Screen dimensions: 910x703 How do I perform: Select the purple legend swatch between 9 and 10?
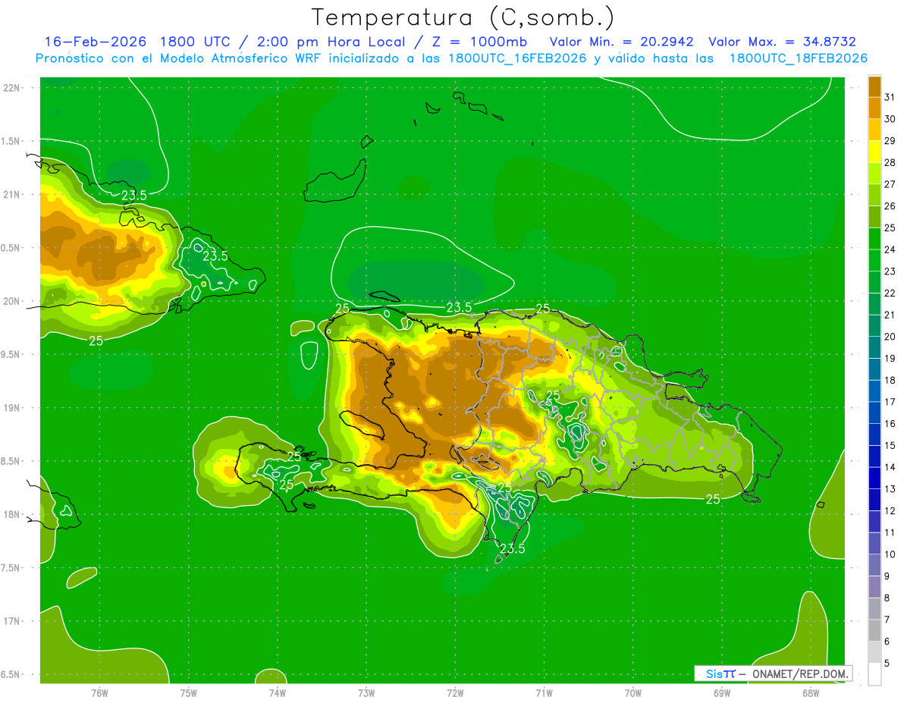[874, 566]
